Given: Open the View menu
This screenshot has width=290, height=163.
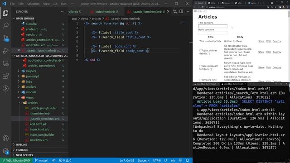Looking at the screenshot, I should [x=46, y=4].
